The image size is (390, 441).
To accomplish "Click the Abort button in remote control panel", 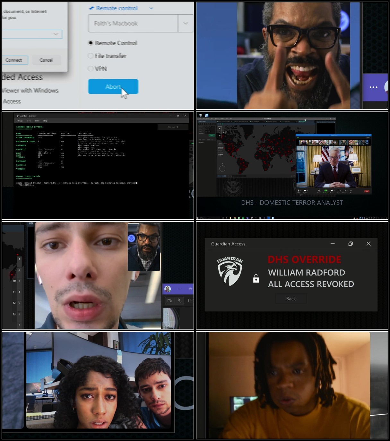I will pyautogui.click(x=113, y=86).
